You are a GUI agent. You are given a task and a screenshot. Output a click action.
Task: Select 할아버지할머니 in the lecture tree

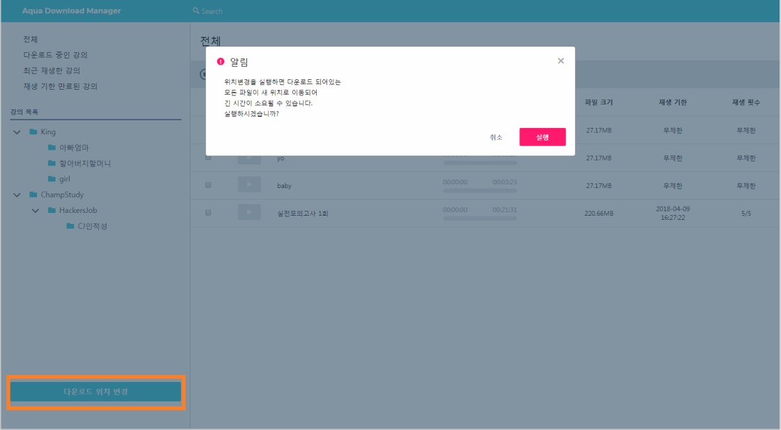(x=85, y=164)
